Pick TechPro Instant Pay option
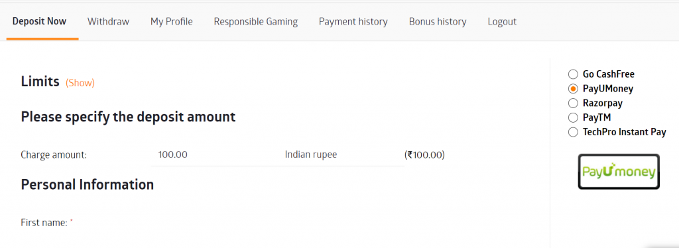 [573, 132]
